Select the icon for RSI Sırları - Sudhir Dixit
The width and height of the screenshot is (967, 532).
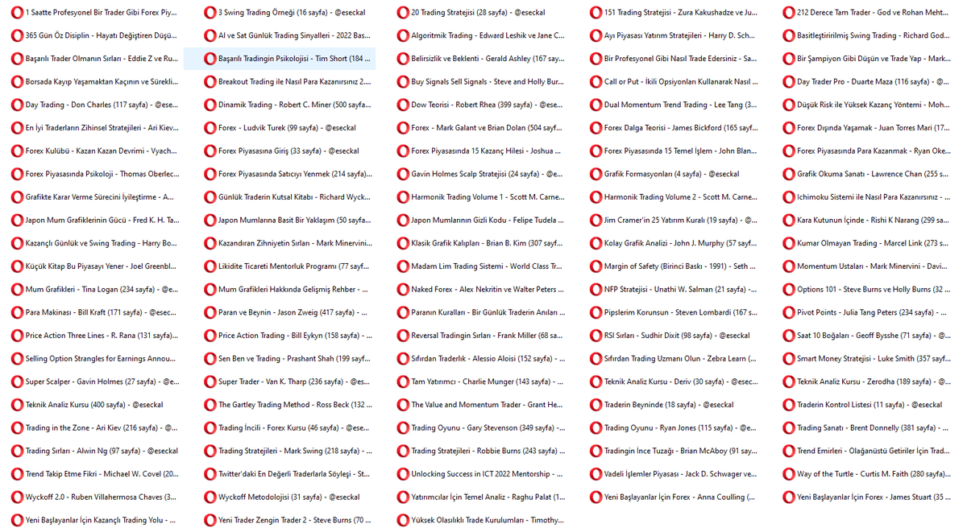click(596, 336)
